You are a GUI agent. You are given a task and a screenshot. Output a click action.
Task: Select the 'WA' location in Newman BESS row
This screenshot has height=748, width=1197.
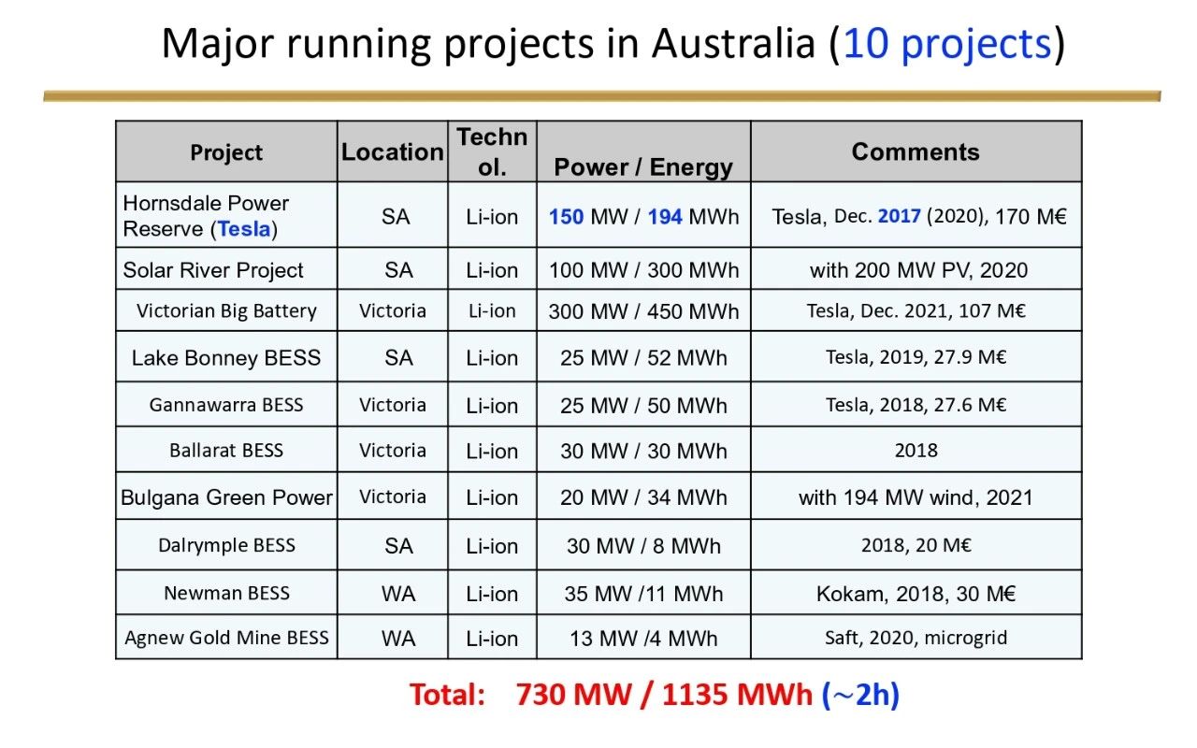[397, 593]
